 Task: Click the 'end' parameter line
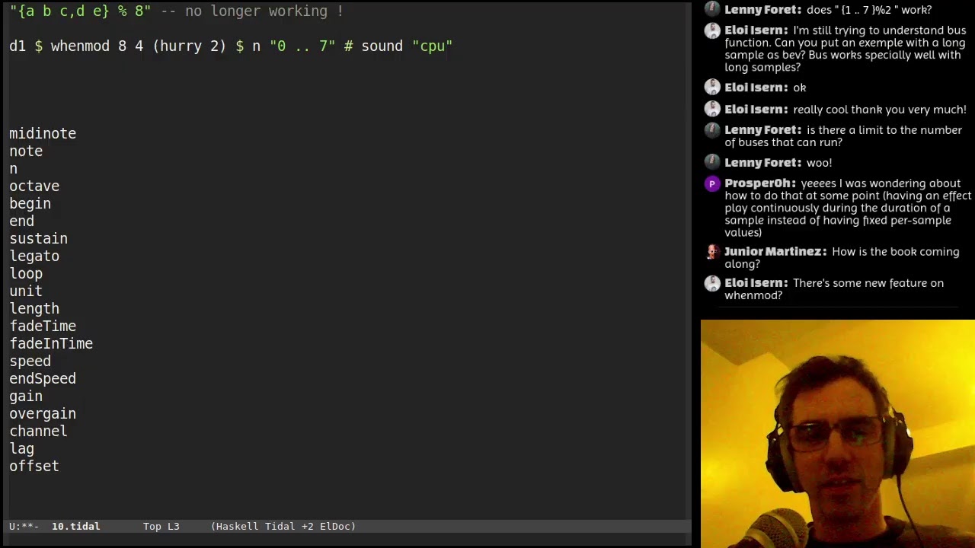coord(21,221)
